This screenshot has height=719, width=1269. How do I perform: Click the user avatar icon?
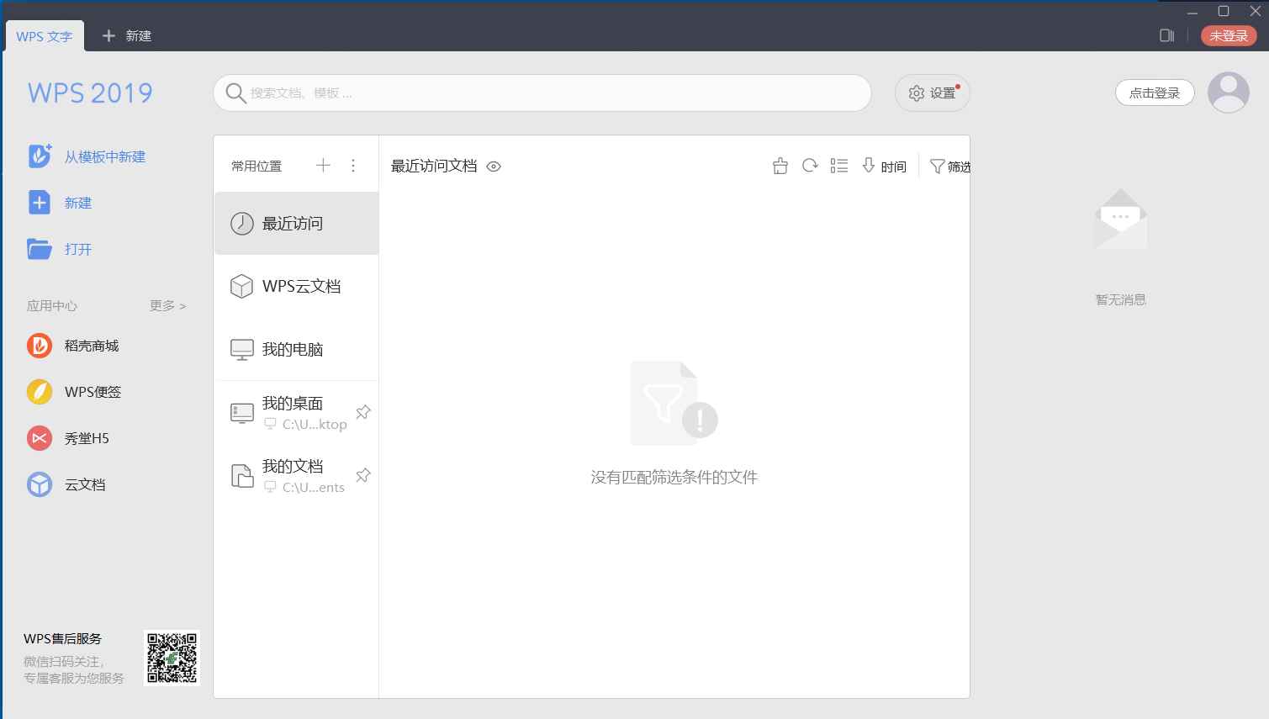pyautogui.click(x=1229, y=93)
